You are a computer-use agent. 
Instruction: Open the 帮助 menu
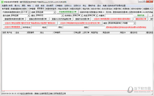point(29,6)
